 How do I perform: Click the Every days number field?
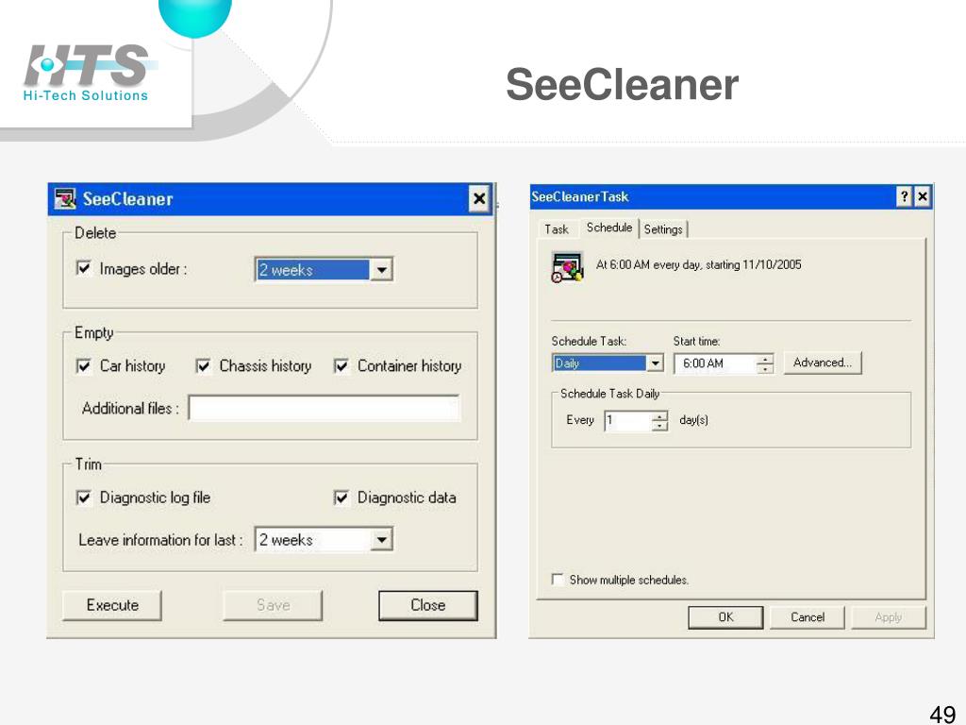[627, 421]
